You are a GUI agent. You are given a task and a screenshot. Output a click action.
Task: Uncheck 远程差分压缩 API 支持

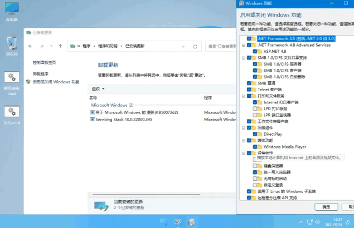point(249,198)
